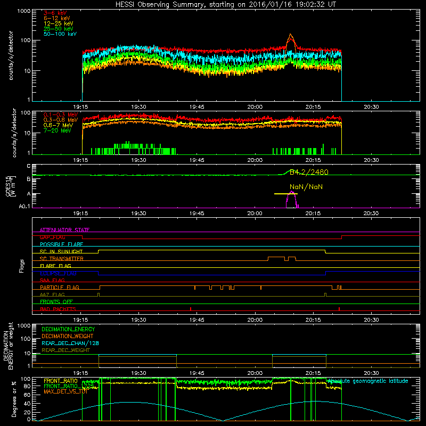Click the C class tick label on GOES axis
The image size is (426, 426).
point(29,166)
